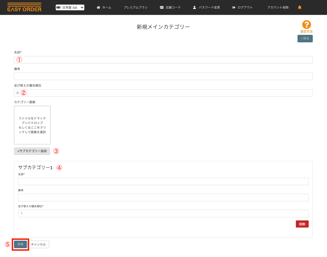Open notifications via the bell icon

(x=300, y=7)
